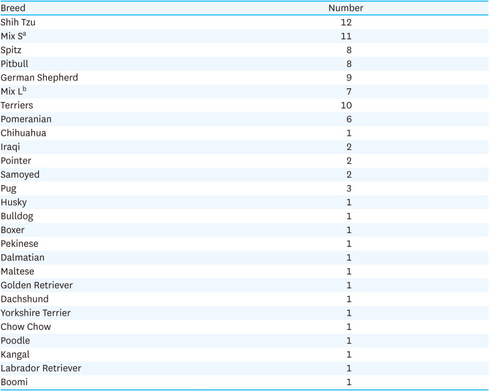Screen dimensions: 489x391
Task: Select the Labrador Retriever breed name
Action: (41, 368)
